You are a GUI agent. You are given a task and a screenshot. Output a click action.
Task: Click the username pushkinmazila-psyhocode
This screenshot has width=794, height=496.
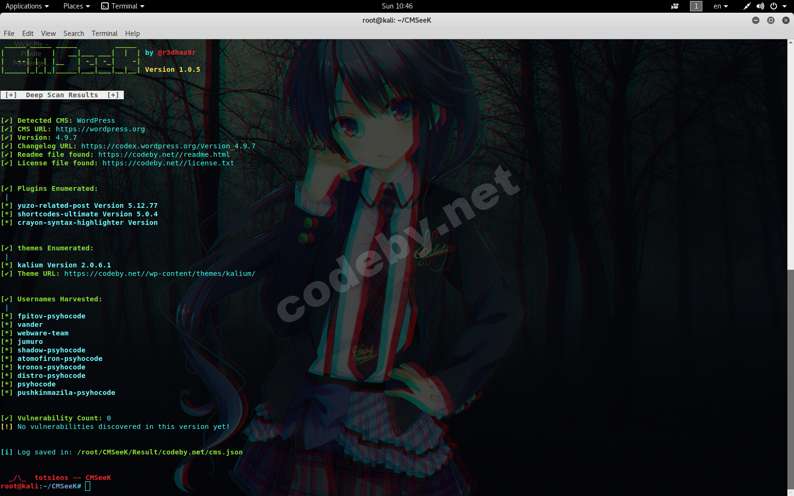(66, 393)
